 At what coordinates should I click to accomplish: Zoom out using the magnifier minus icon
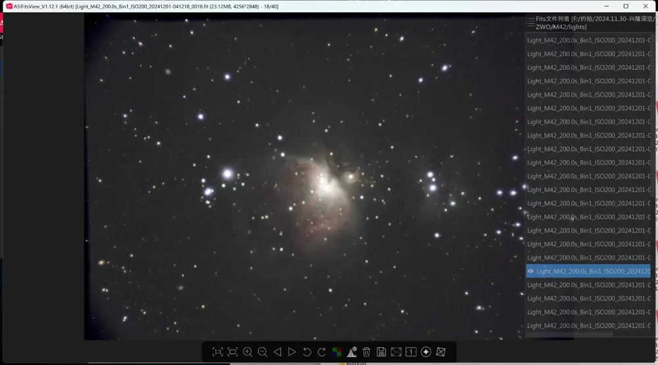[263, 352]
